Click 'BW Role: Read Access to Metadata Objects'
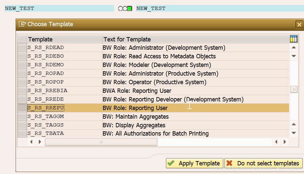The image size is (304, 174). click(159, 56)
